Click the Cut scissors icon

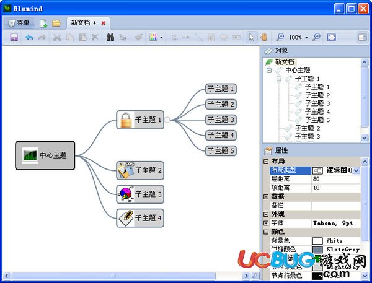tap(57, 37)
